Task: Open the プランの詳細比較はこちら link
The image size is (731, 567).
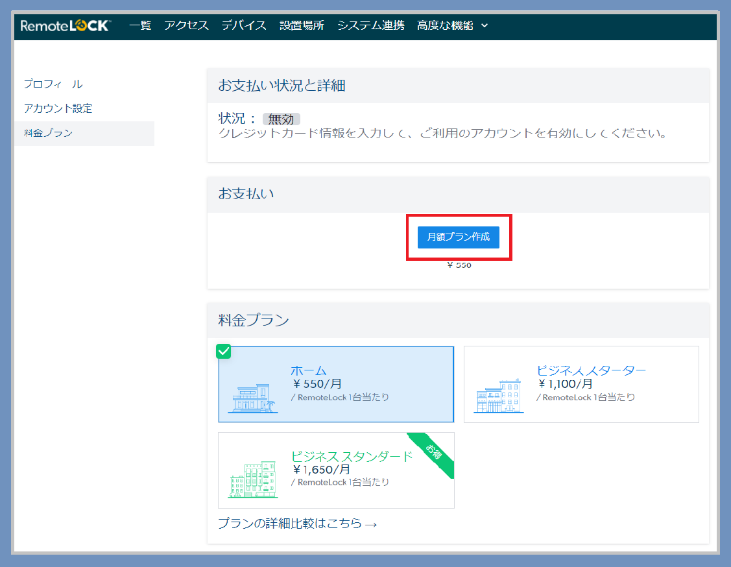Action: click(297, 524)
